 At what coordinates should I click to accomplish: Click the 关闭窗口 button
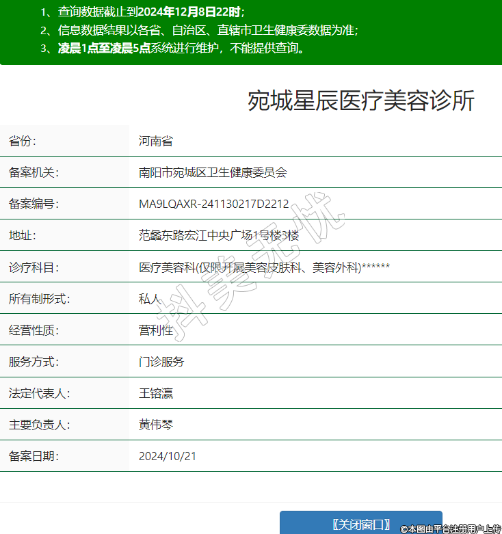coord(360,524)
